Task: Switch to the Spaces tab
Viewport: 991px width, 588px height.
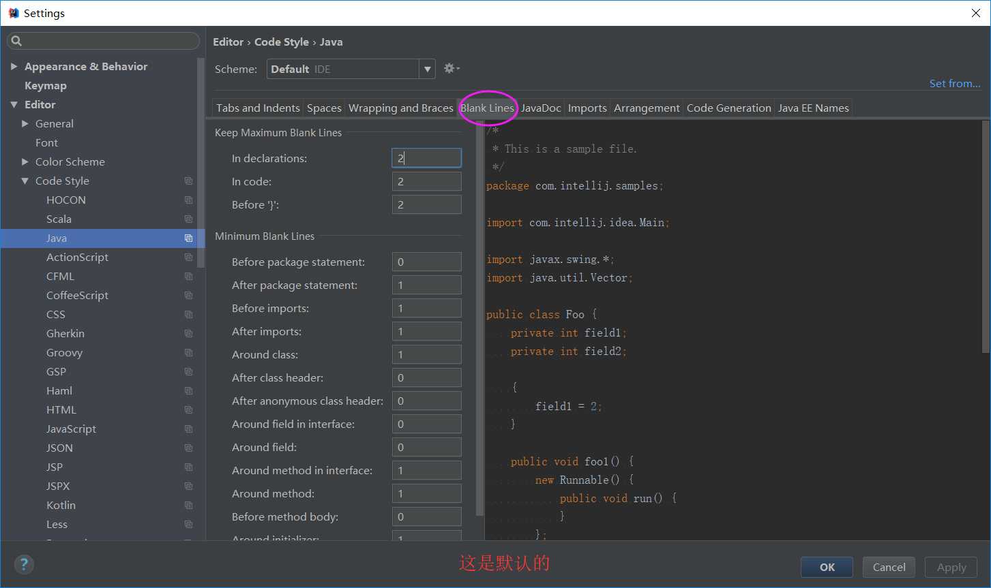Action: pos(324,108)
